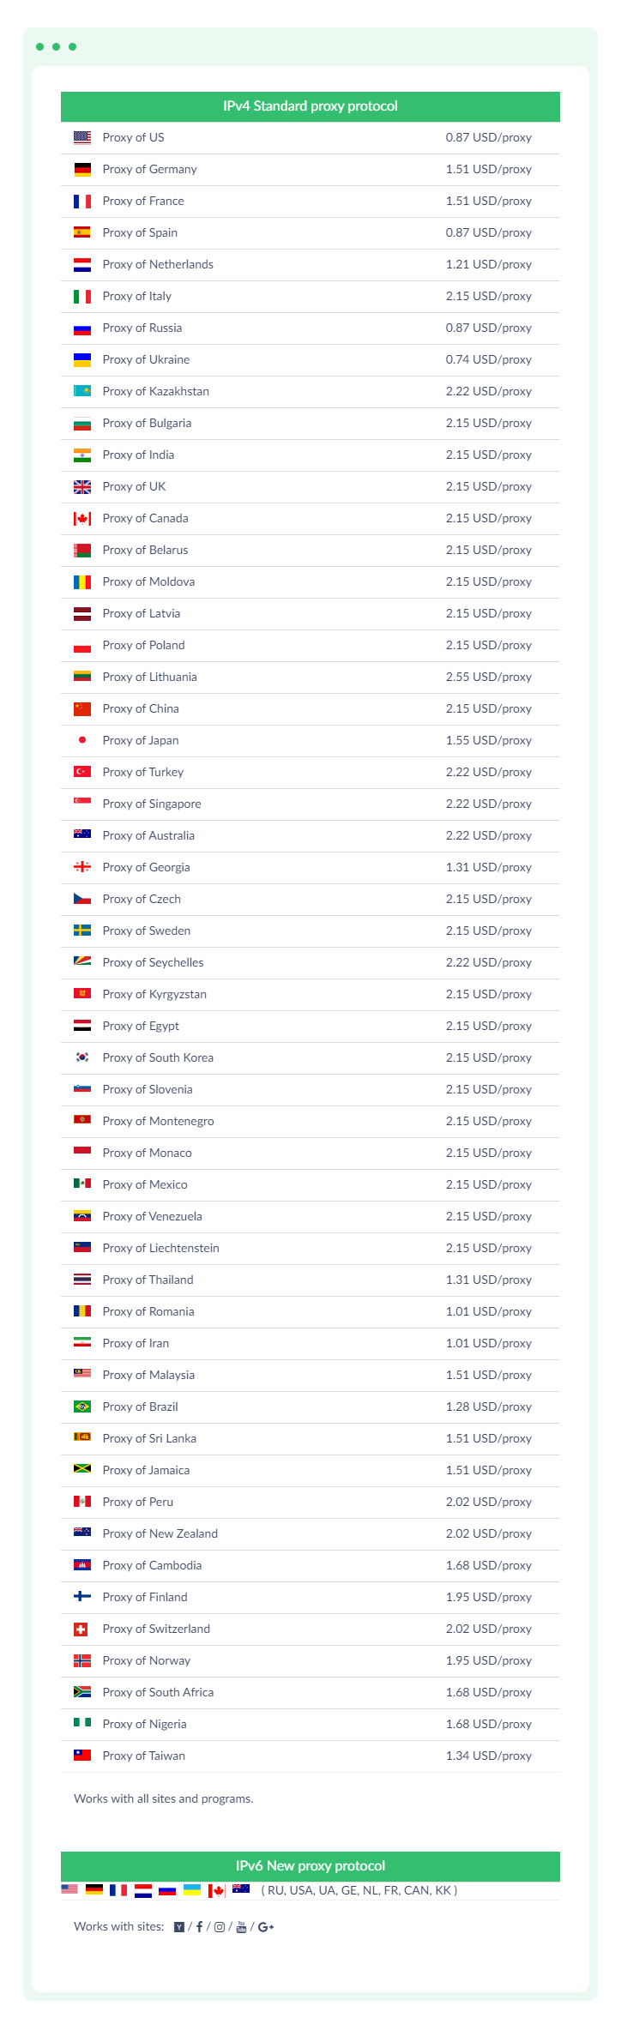Click the Facebook icon in Works with sites
The image size is (621, 2030).
(x=199, y=1926)
